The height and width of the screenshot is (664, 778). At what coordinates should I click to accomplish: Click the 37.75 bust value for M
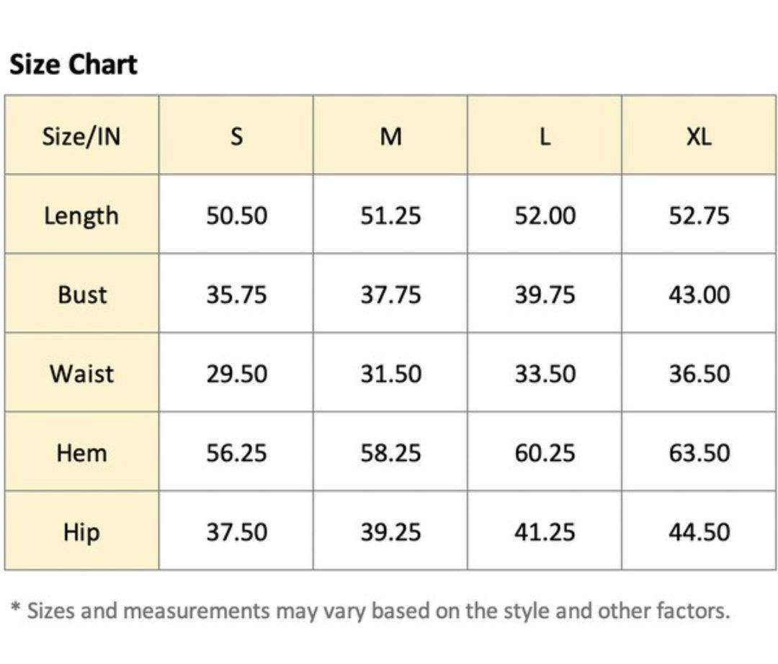[390, 295]
